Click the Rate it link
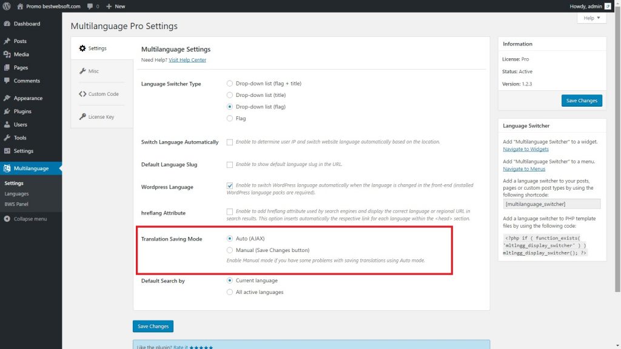621x349 pixels. click(x=181, y=347)
